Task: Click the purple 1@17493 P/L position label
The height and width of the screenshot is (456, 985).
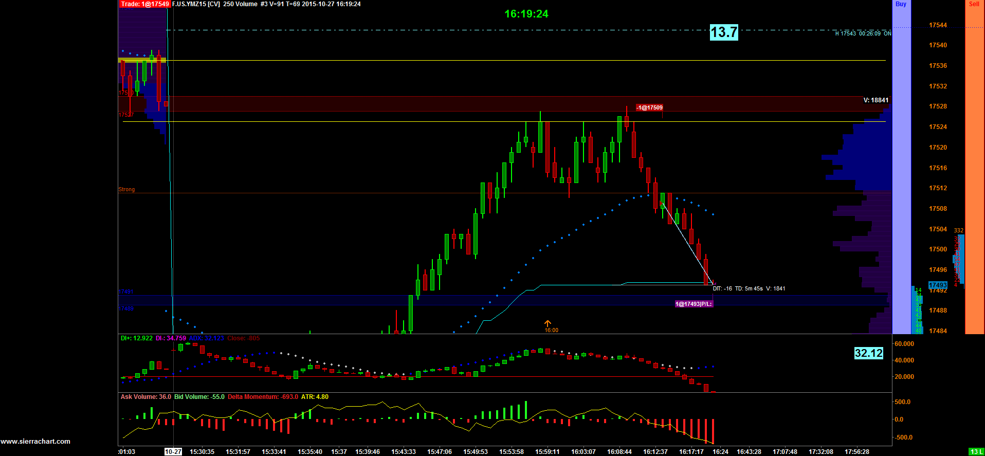Action: point(694,304)
